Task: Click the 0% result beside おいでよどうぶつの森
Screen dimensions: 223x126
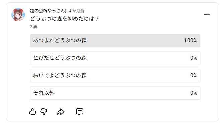Action: coord(194,75)
